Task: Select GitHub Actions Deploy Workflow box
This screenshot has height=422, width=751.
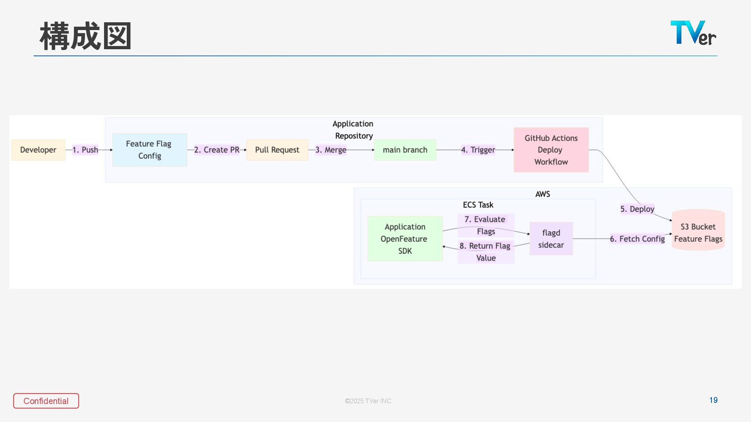Action: pyautogui.click(x=551, y=150)
